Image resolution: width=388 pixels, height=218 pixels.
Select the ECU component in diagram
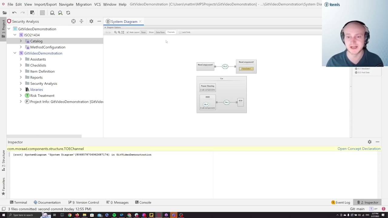point(240,102)
